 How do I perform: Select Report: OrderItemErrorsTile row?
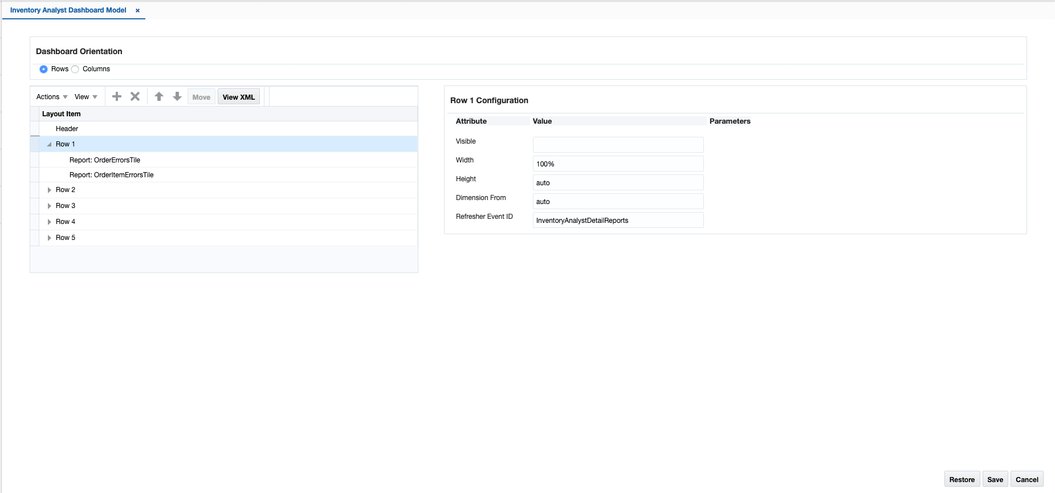tap(228, 175)
